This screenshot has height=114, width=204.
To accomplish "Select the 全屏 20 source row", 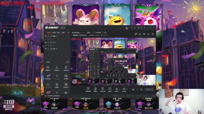I will click(x=57, y=49).
